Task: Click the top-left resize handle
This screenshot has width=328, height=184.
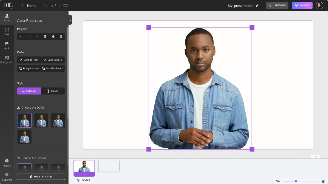Action: click(x=149, y=27)
